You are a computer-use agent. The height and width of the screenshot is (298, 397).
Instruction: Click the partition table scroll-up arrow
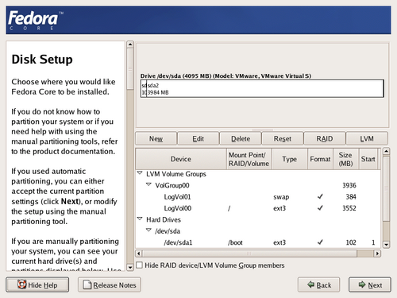point(387,151)
